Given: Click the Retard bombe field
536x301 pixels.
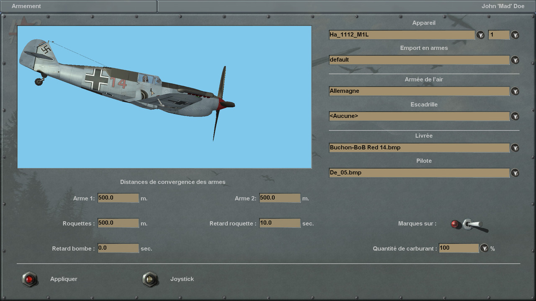Looking at the screenshot, I should (x=118, y=248).
